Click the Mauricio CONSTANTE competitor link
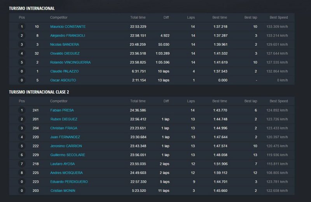Image resolution: width=311 pixels, height=202 pixels. coord(68,27)
